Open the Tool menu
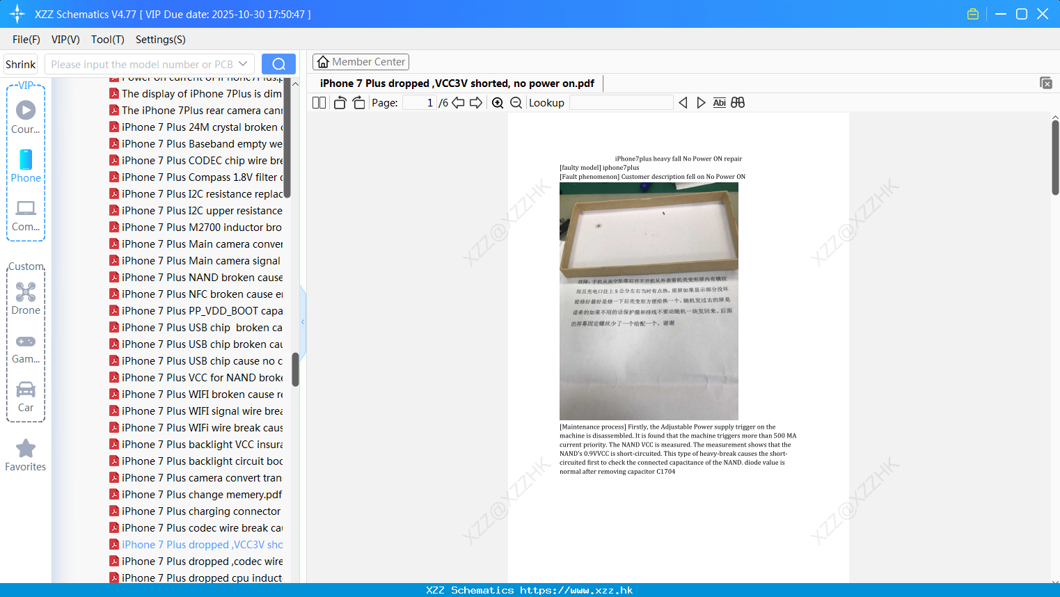 (107, 40)
